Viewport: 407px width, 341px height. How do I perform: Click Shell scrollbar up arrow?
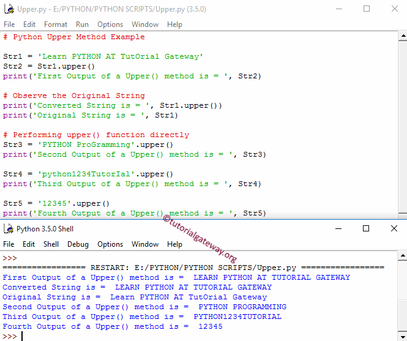(x=403, y=255)
